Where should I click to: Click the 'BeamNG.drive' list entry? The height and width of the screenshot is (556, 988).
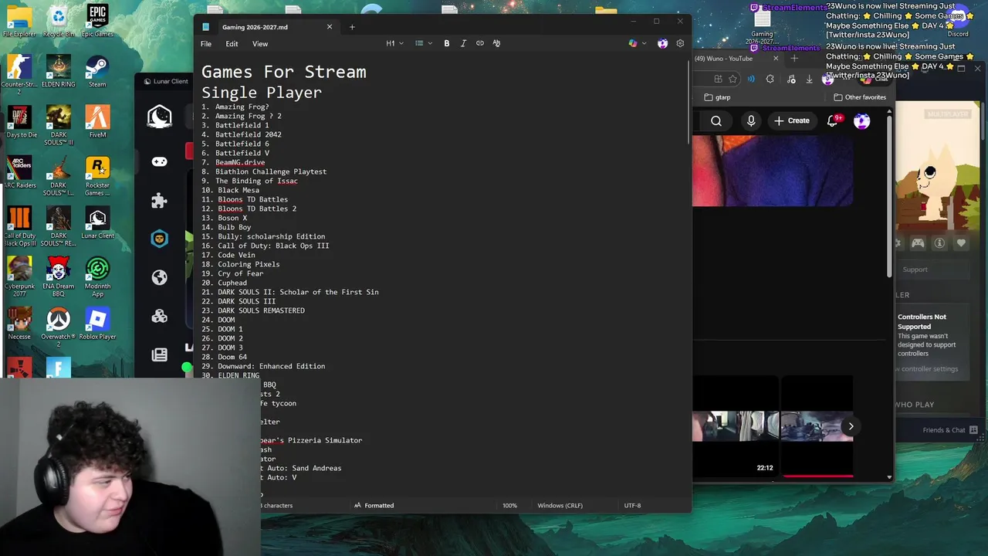[240, 162]
